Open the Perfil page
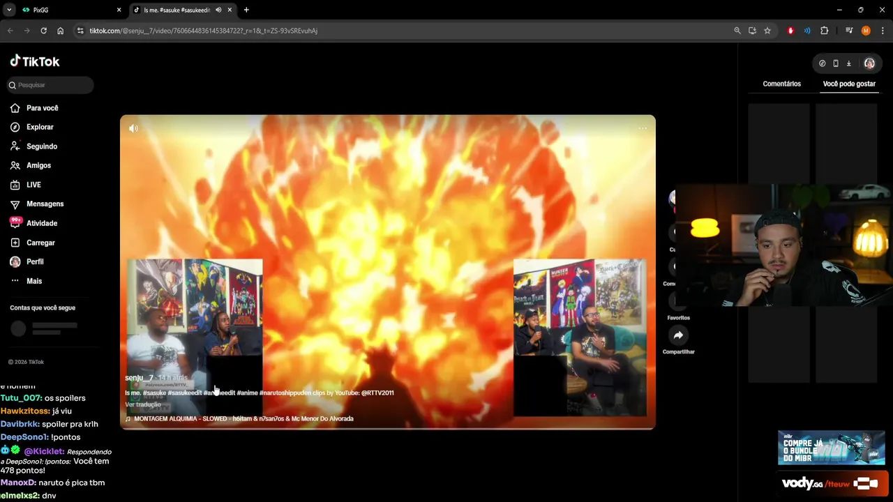 coord(27,261)
